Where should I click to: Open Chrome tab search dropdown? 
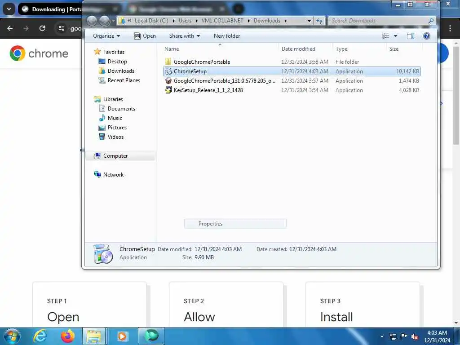pyautogui.click(x=9, y=9)
